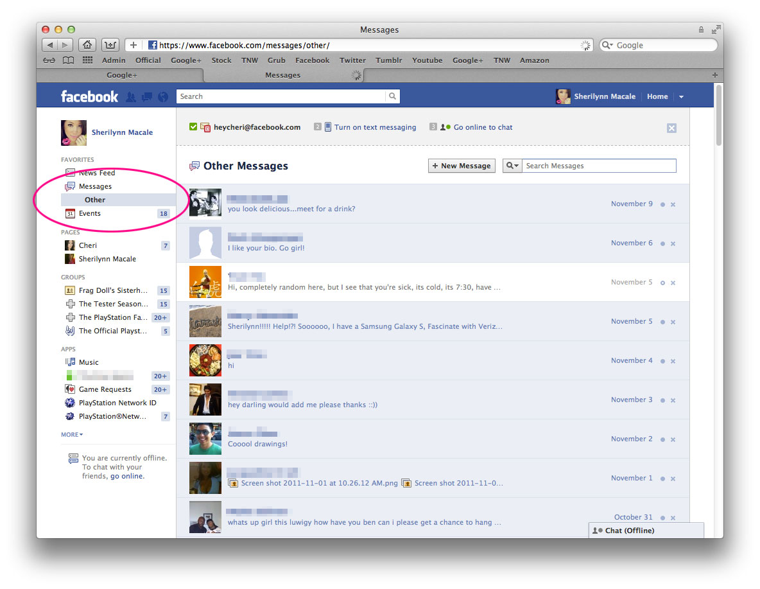Select Events in the Favorites sidebar
This screenshot has height=589, width=760.
(90, 213)
